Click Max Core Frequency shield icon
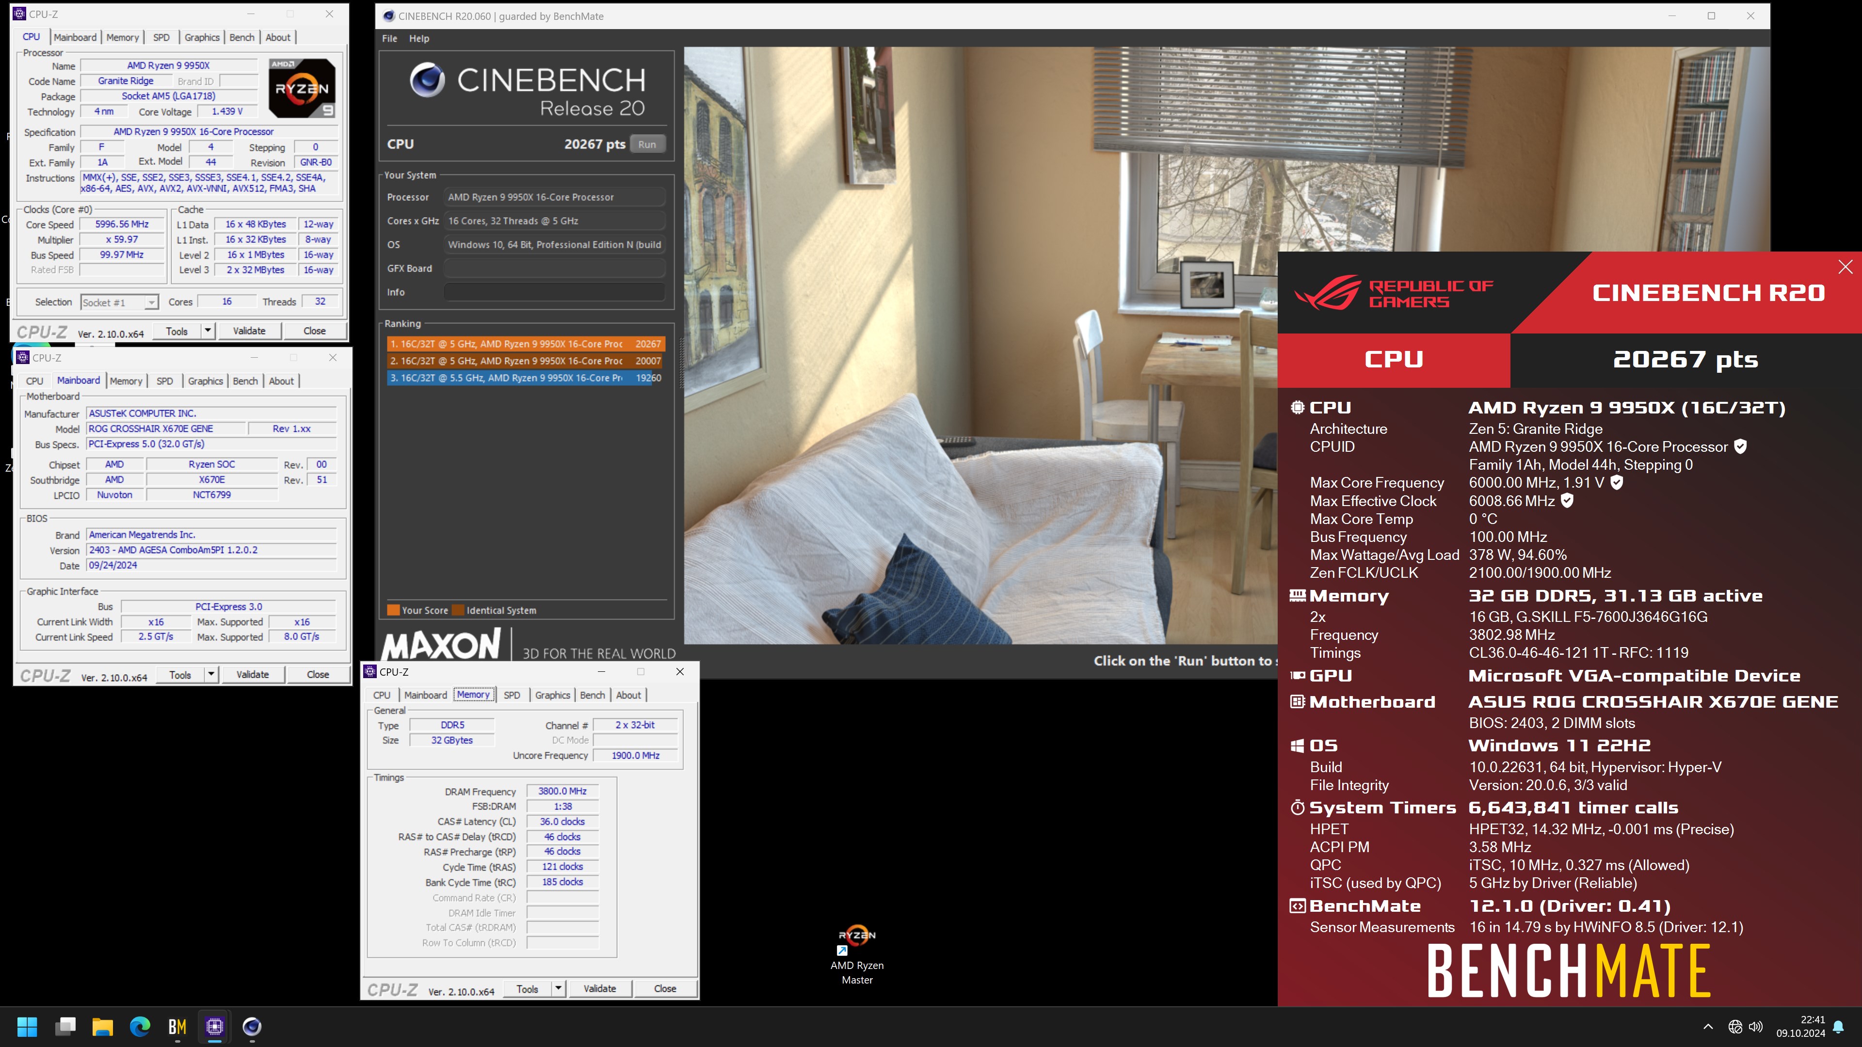 pos(1617,483)
